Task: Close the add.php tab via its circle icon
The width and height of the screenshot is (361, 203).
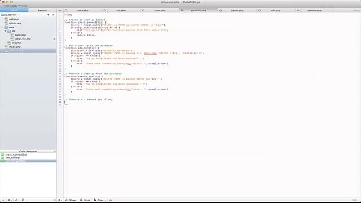Action: [259, 10]
